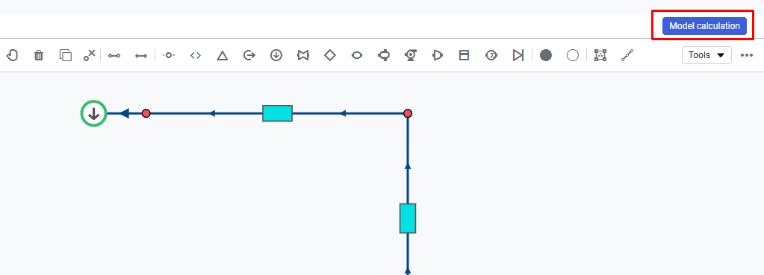Viewport: 764px width, 275px height.
Task: Select the diamond element tool
Action: pos(330,55)
